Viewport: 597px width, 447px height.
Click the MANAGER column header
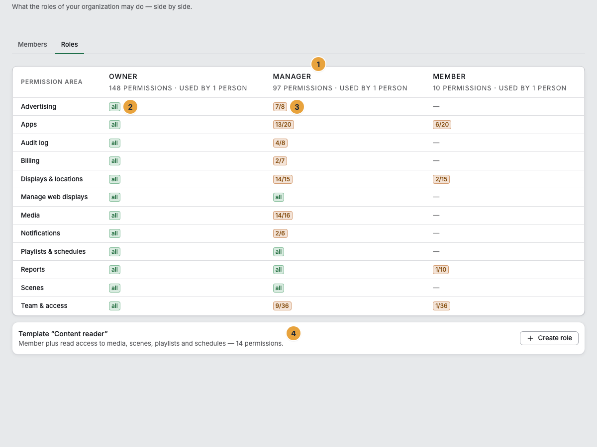pos(292,76)
